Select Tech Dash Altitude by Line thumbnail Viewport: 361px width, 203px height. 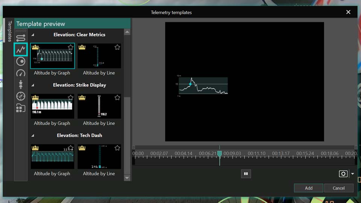pyautogui.click(x=99, y=156)
